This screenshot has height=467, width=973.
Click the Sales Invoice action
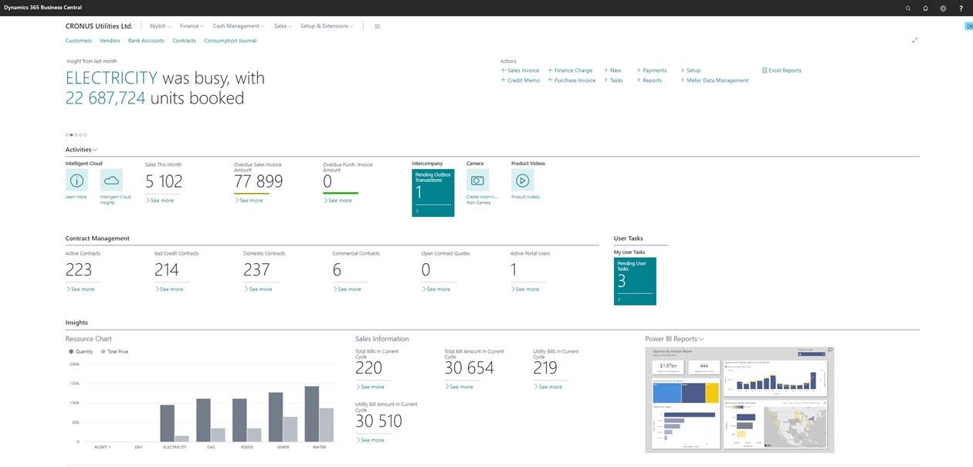coord(520,70)
